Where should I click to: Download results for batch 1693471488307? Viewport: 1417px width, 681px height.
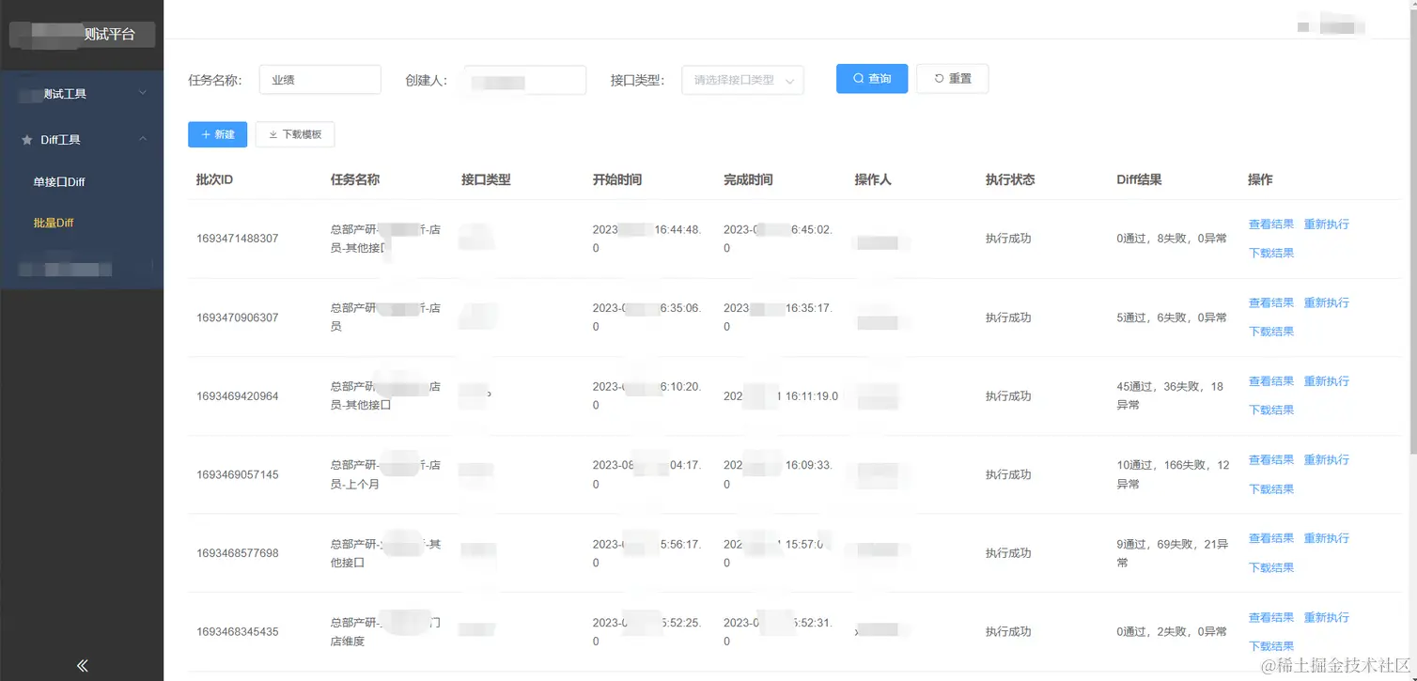(1270, 253)
